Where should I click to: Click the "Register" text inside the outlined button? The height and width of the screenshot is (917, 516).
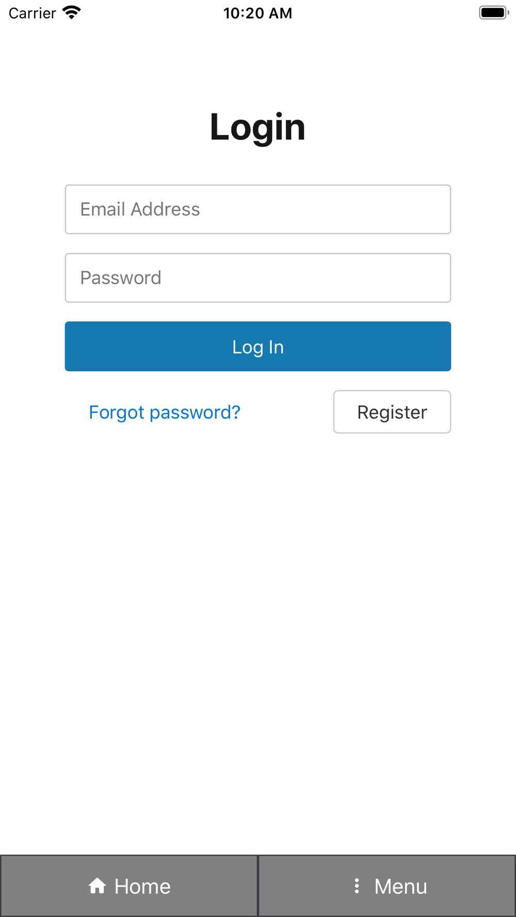coord(392,413)
